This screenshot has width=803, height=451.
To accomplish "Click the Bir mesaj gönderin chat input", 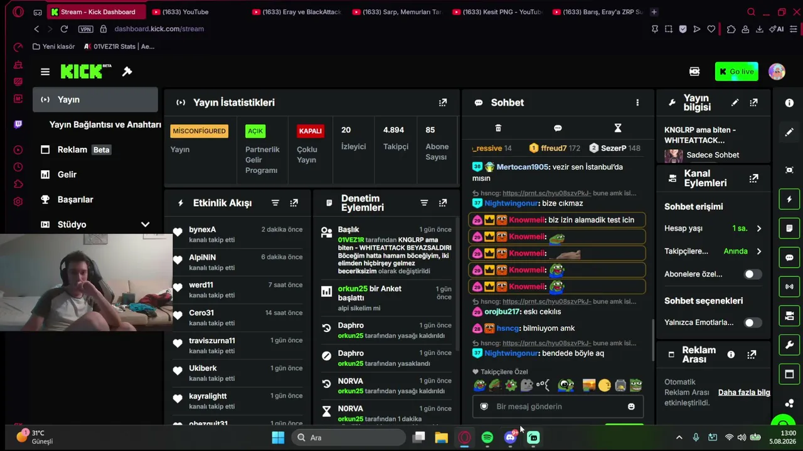I will [558, 407].
